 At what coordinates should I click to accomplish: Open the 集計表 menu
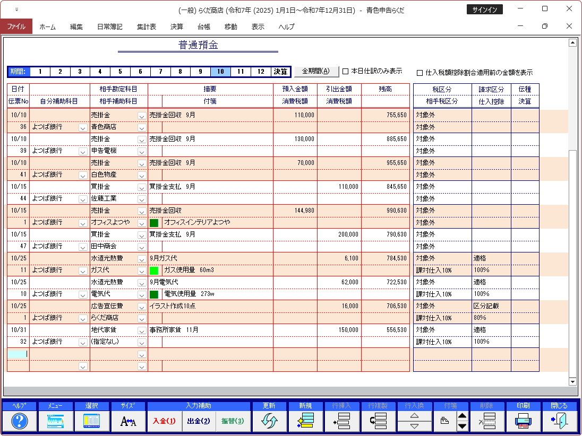pyautogui.click(x=146, y=27)
